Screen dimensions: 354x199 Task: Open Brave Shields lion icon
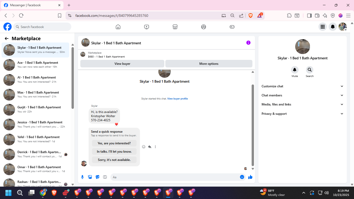251,16
